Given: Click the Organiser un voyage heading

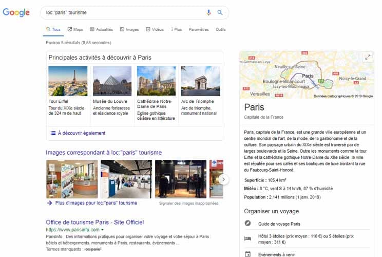Looking at the screenshot, I should tap(272, 211).
